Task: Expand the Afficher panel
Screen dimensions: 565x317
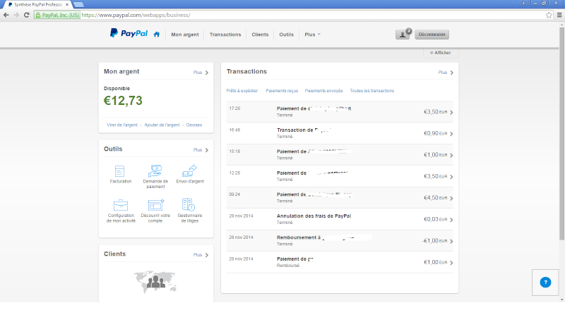Action: (x=440, y=52)
